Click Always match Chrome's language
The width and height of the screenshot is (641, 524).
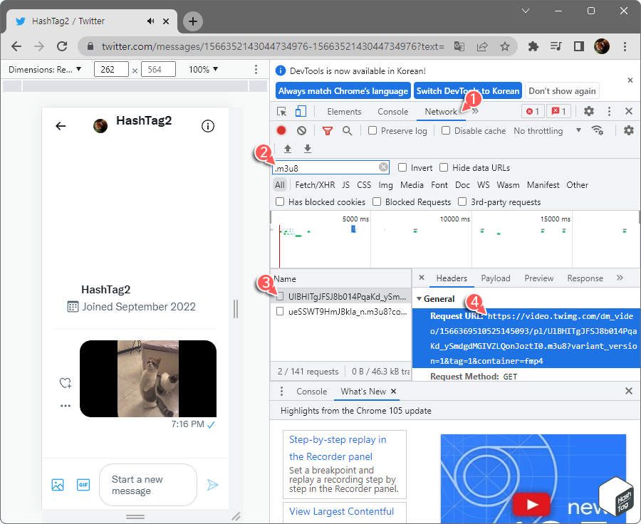coord(343,90)
